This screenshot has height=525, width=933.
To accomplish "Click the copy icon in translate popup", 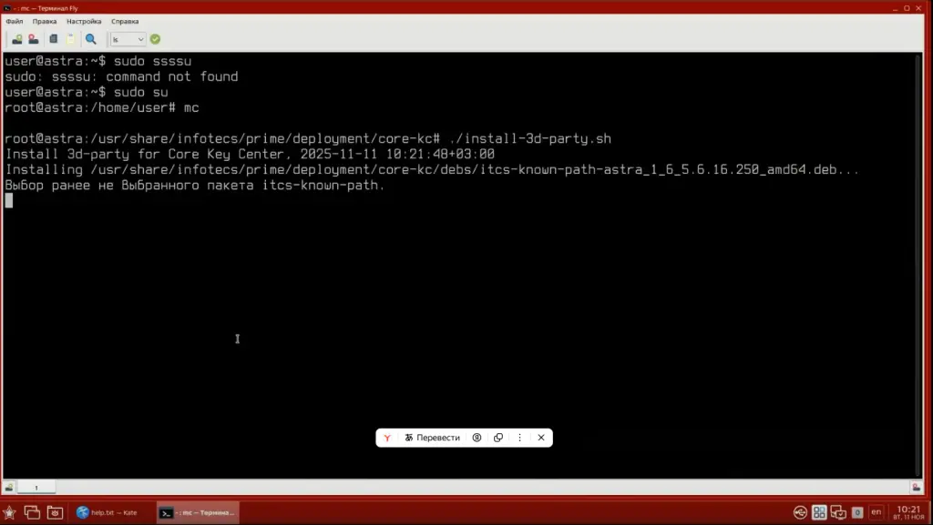I will click(x=498, y=438).
